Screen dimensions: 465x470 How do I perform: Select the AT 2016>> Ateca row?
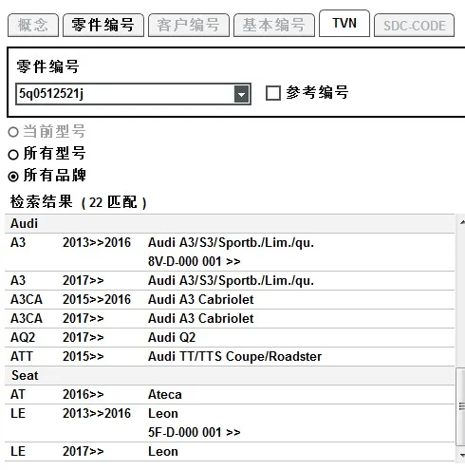click(x=230, y=395)
